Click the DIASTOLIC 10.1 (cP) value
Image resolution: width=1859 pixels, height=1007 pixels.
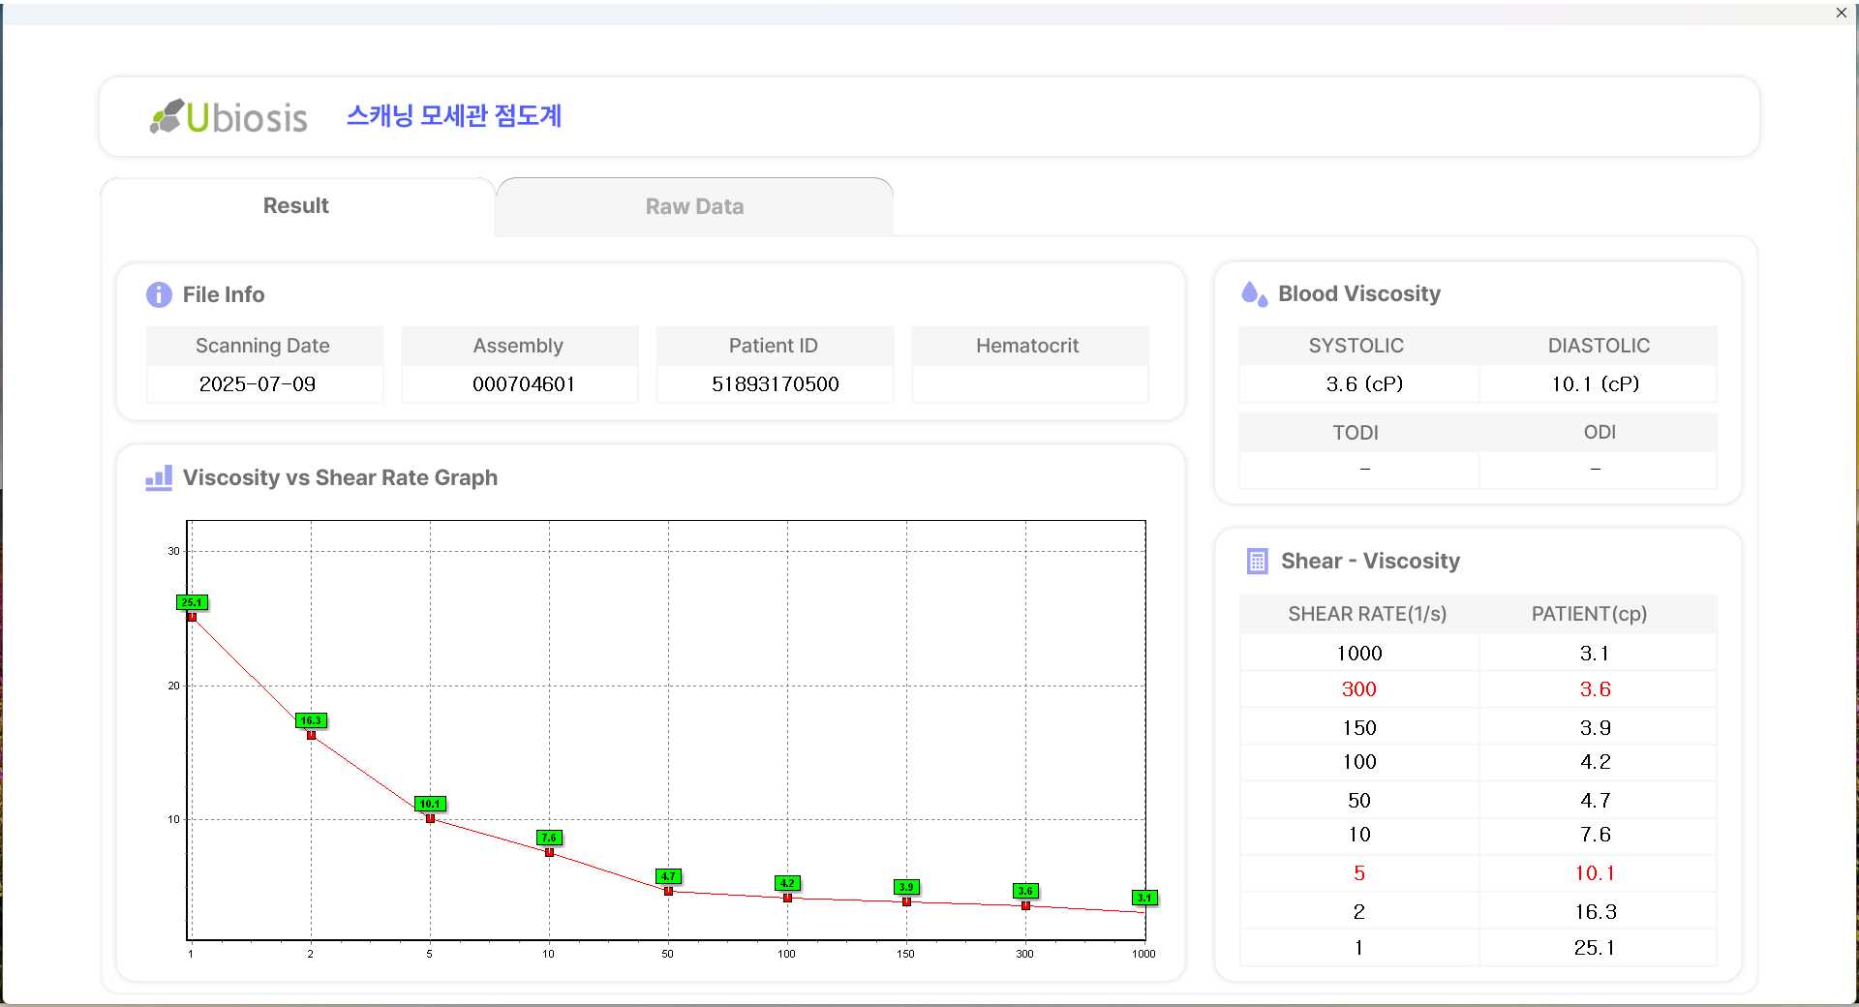[x=1595, y=384]
